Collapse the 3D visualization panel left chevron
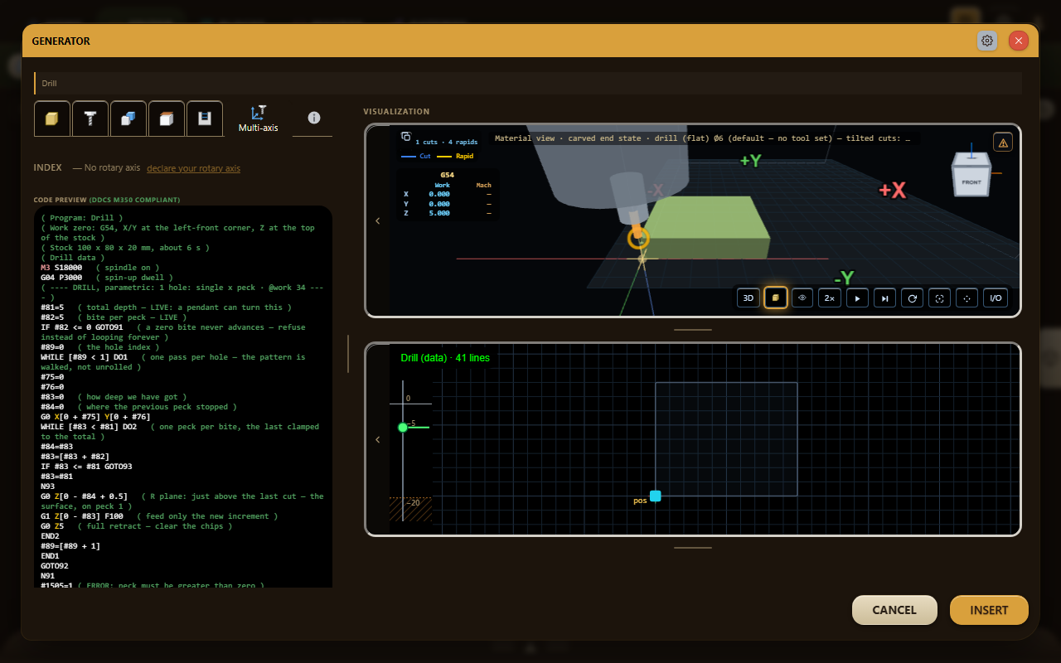Image resolution: width=1061 pixels, height=663 pixels. [x=378, y=220]
